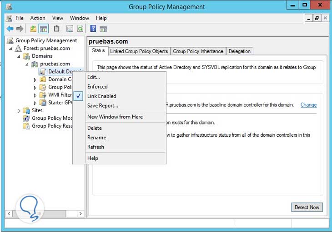This screenshot has height=232, width=332.
Task: Collapse the Domains tree node
Action: [19, 57]
